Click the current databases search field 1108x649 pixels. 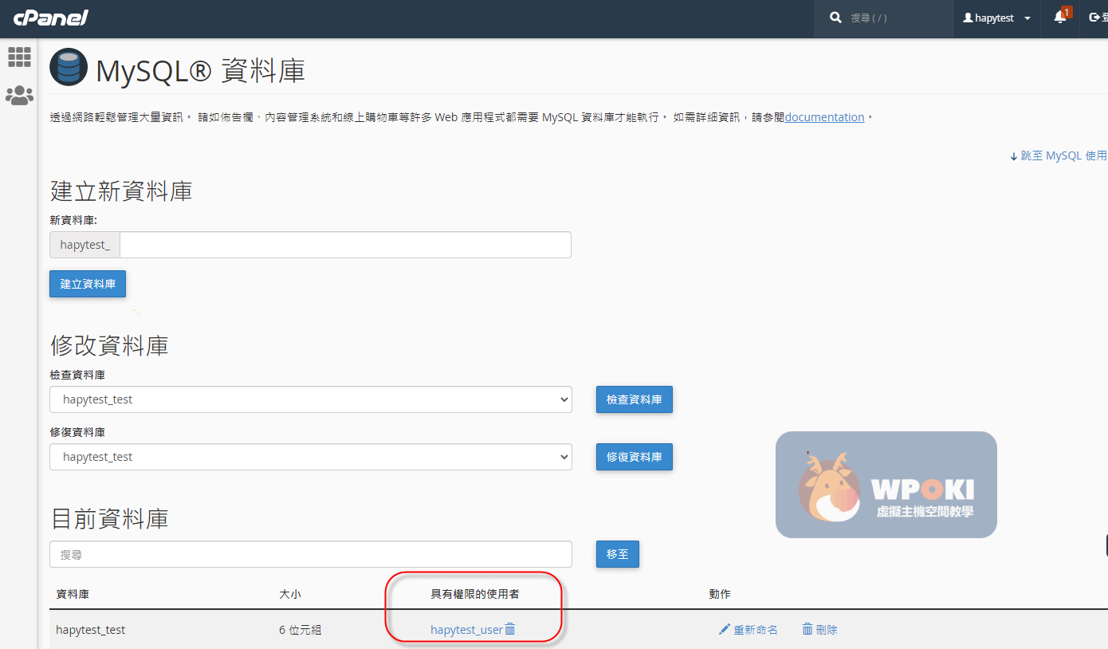pos(310,554)
